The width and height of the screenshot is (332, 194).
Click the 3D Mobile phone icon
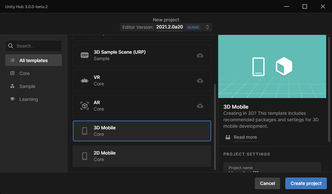pyautogui.click(x=85, y=131)
